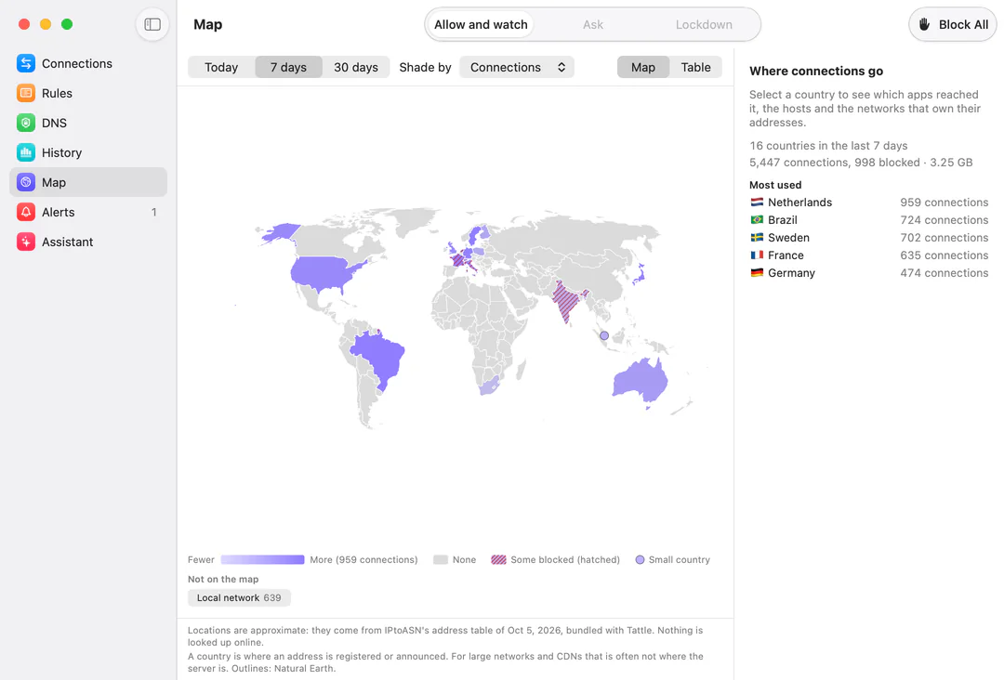Screen dimensions: 1004x680
Task: Open the Rules sidebar icon
Action: click(x=26, y=93)
